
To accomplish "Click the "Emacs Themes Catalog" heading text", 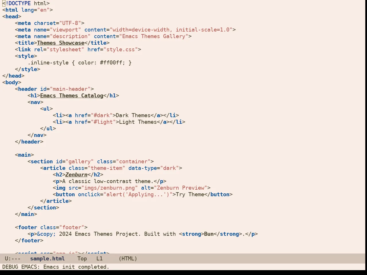I will pyautogui.click(x=72, y=96).
